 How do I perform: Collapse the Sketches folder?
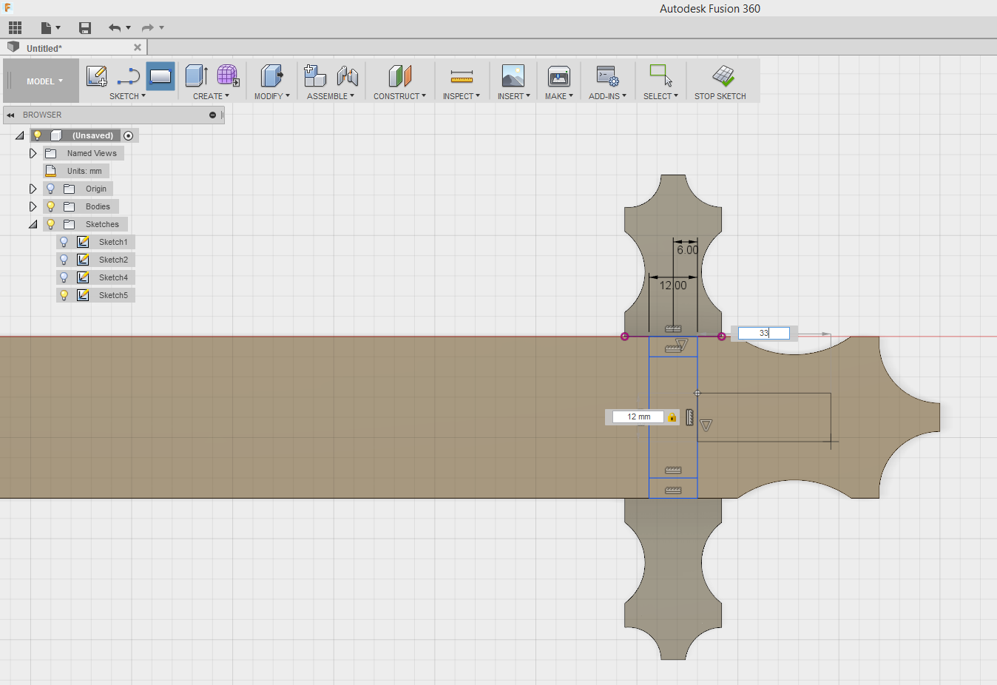[33, 224]
